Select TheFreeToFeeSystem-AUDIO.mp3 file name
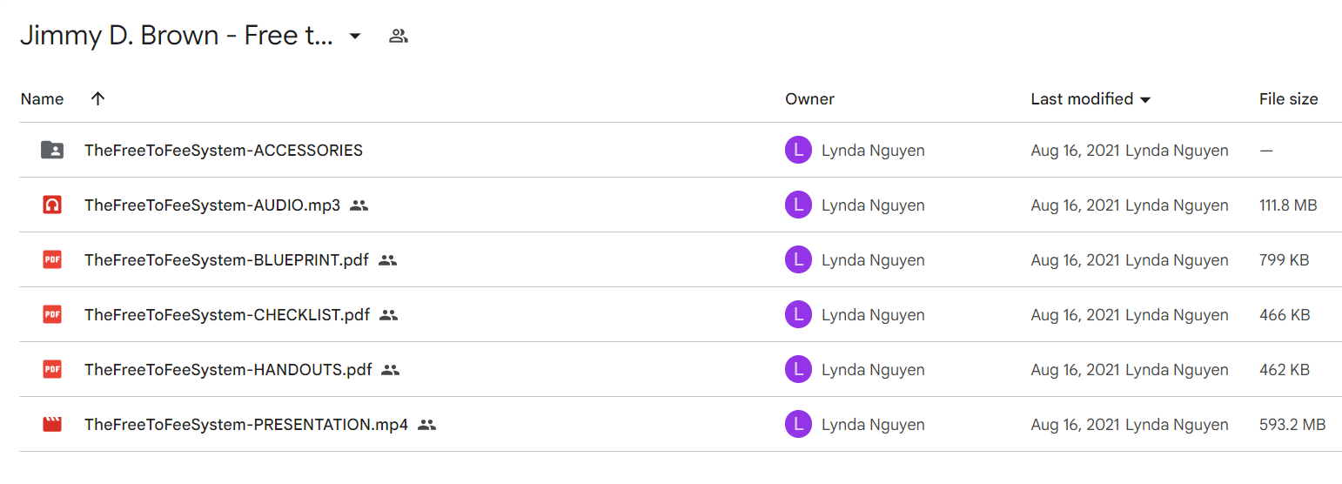 (x=212, y=205)
